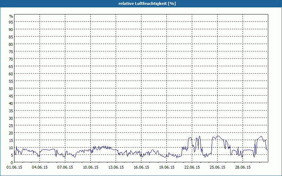This screenshot has width=282, height=176.
Task: Select the 01.06.15 date label
Action: tap(14, 167)
